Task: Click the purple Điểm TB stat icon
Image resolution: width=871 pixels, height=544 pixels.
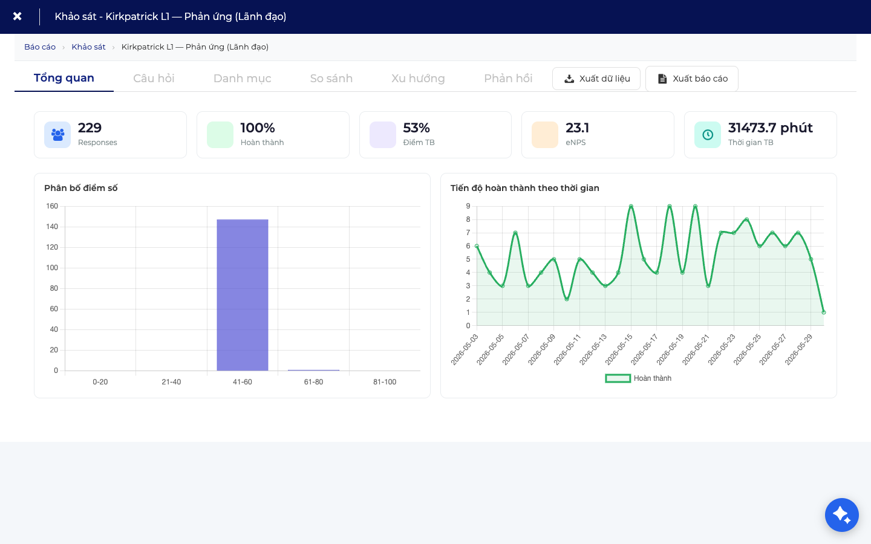Action: click(x=383, y=135)
